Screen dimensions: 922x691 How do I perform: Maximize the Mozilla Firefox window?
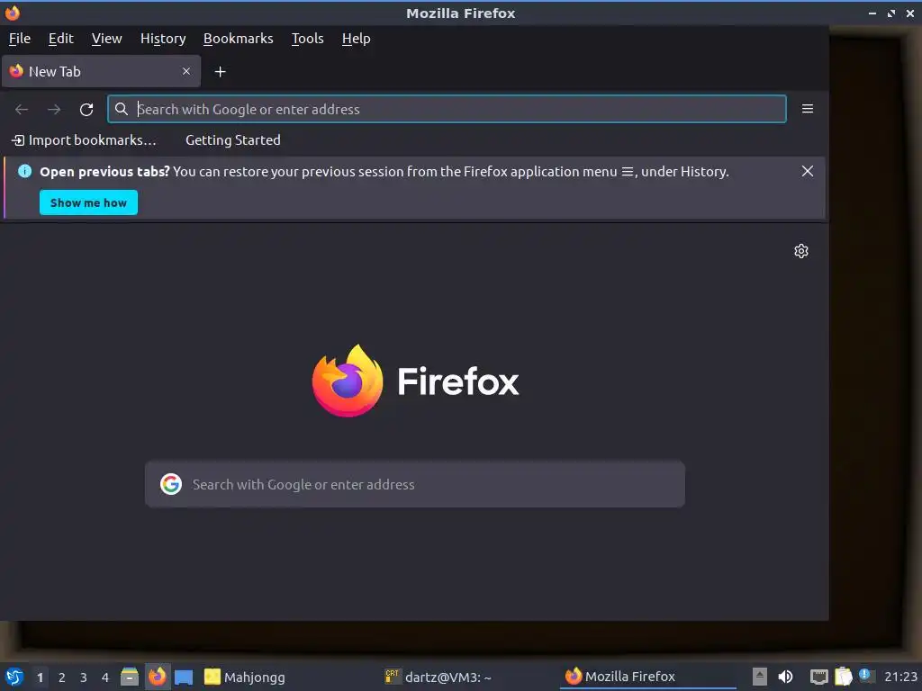891,13
